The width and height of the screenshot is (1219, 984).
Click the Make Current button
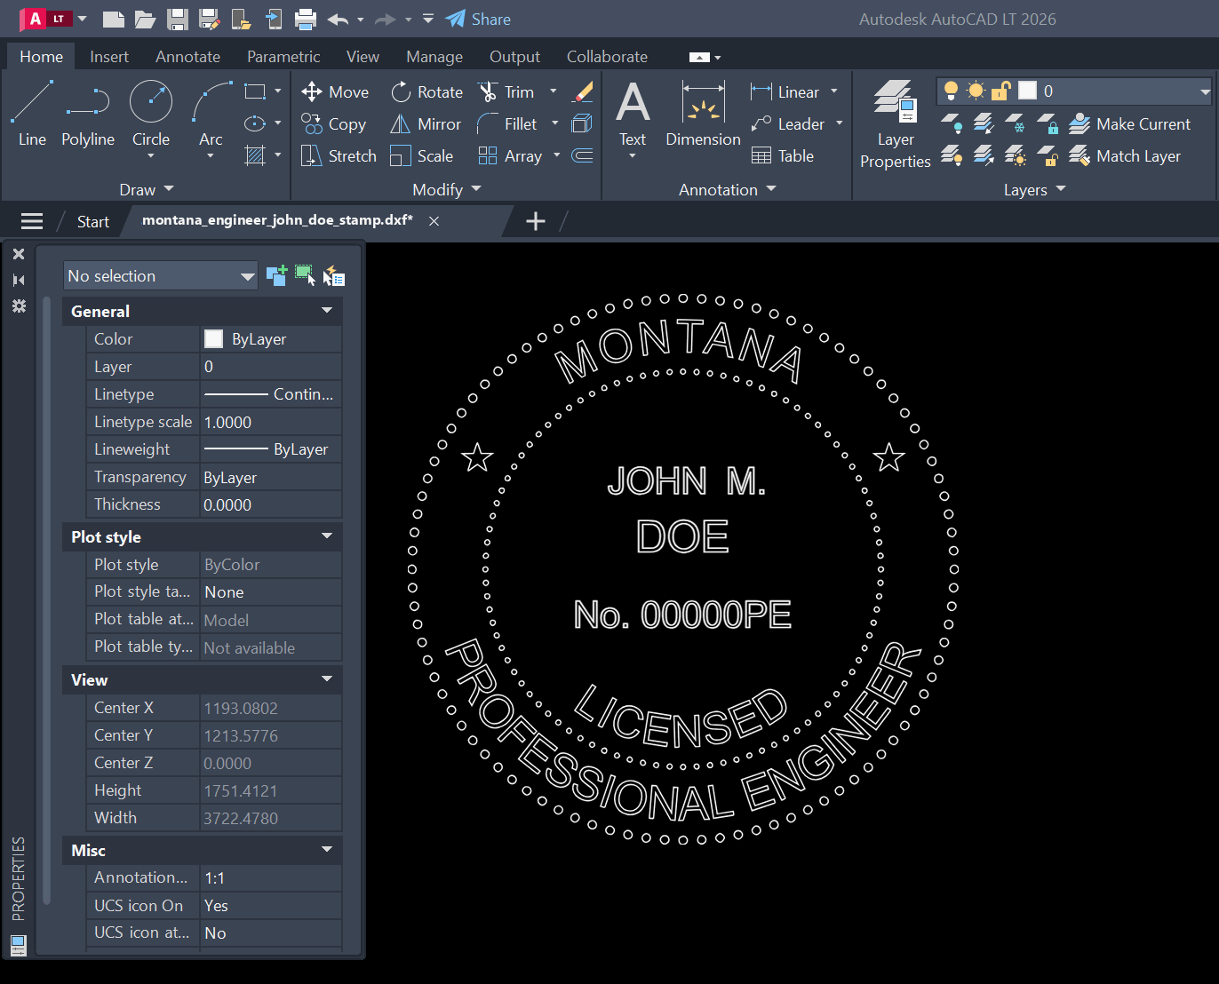coord(1129,124)
